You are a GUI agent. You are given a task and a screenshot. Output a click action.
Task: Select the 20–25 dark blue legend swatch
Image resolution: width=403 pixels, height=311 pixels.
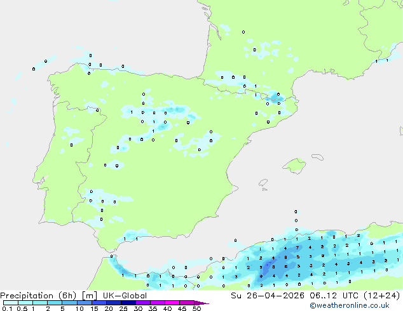click(x=114, y=303)
